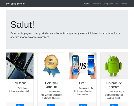Click the Best Seller medal image
134x106 pixels.
point(51,66)
